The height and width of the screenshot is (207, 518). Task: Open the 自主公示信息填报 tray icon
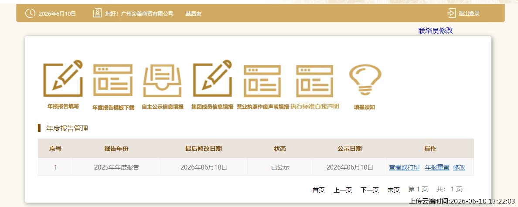click(x=163, y=80)
